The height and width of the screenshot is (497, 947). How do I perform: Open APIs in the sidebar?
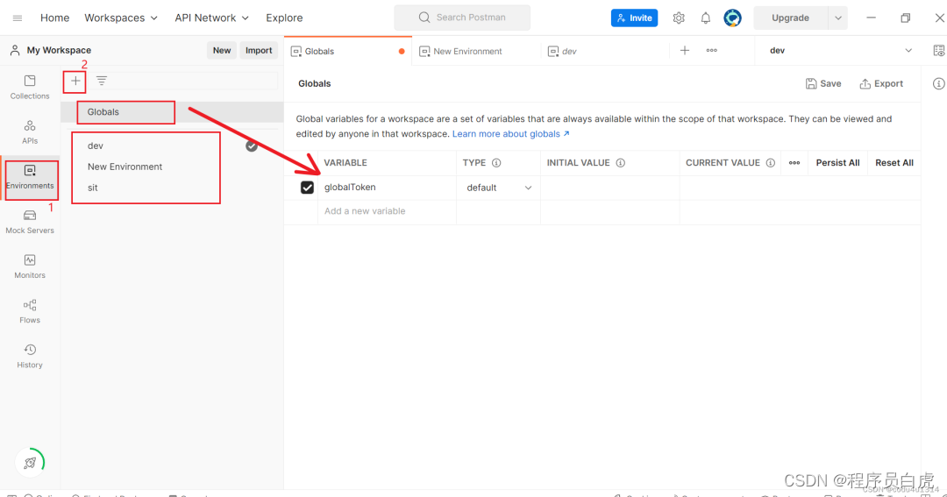pyautogui.click(x=30, y=132)
